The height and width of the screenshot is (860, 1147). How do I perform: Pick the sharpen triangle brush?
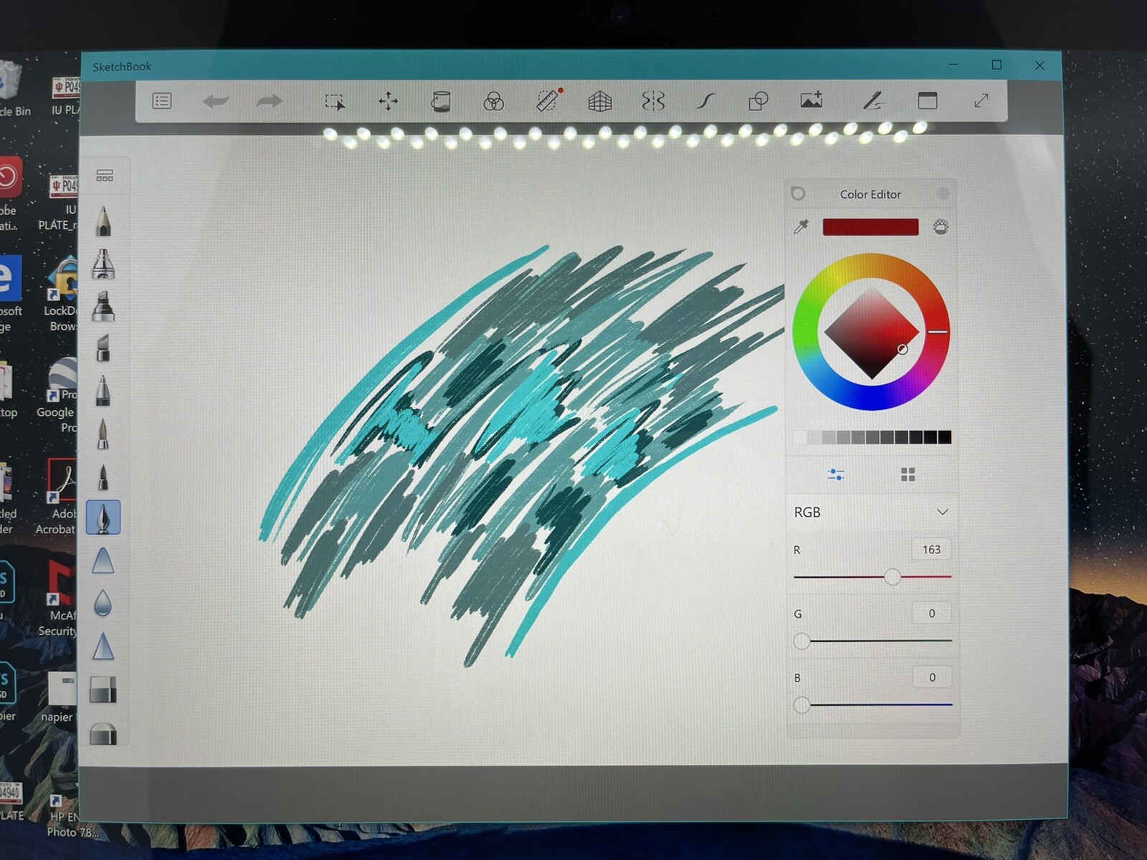[103, 646]
